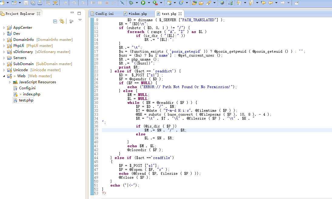Viewport: 332px width, 199px height.
Task: Expand the DomainInfo project
Action: pyautogui.click(x=4, y=40)
